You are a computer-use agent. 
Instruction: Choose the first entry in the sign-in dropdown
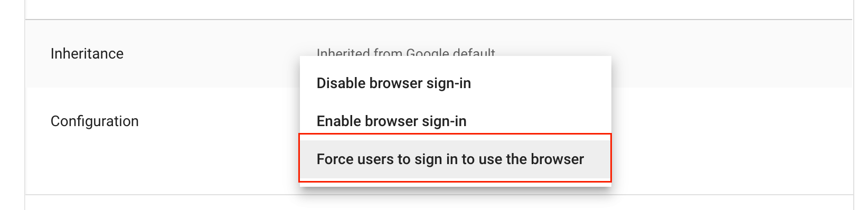point(455,83)
